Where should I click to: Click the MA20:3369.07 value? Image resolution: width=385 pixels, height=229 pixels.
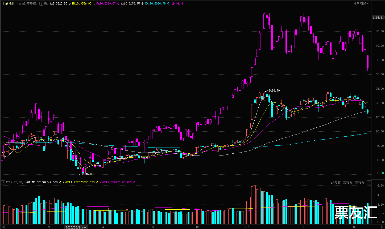(x=106, y=4)
